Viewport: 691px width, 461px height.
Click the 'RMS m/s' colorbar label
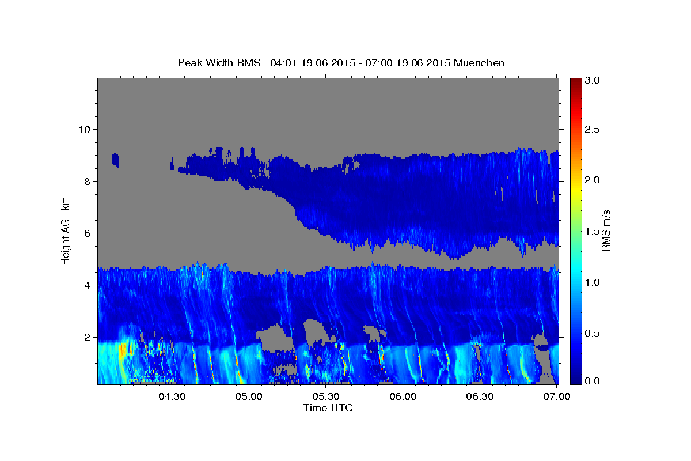click(x=606, y=231)
